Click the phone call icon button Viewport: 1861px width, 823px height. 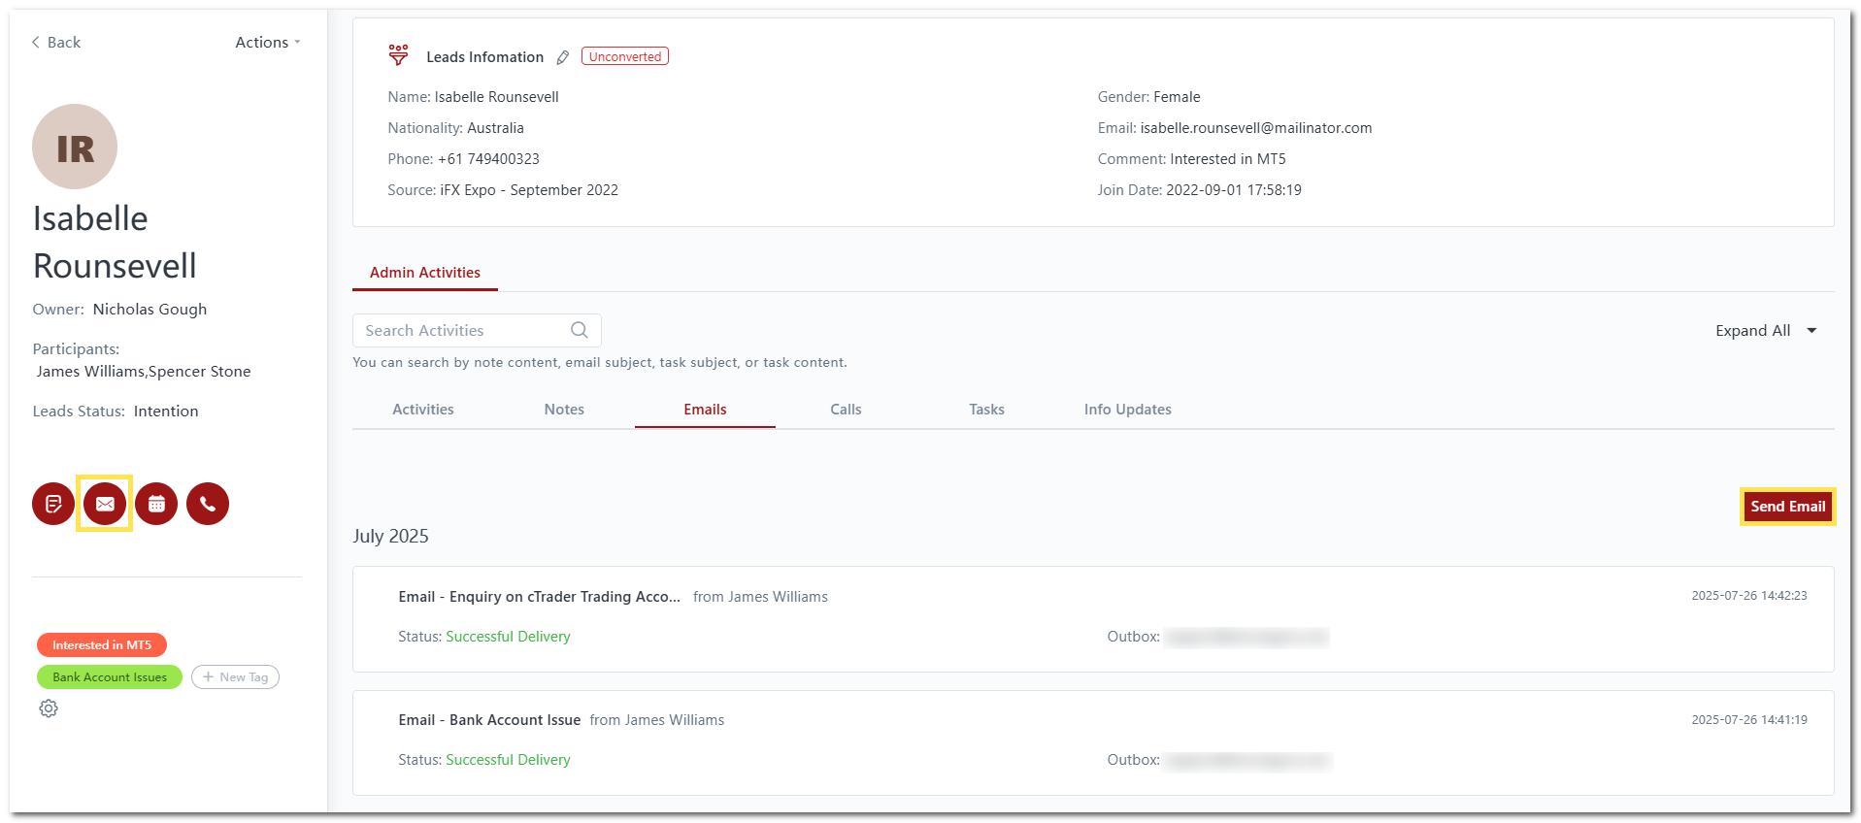coord(208,504)
